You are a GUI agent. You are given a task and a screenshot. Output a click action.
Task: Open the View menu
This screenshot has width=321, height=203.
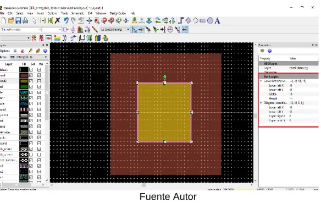click(30, 13)
